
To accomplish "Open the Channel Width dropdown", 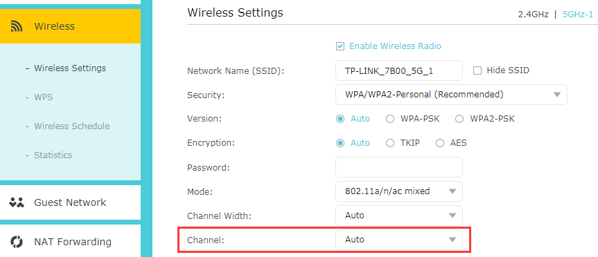I will pyautogui.click(x=399, y=216).
